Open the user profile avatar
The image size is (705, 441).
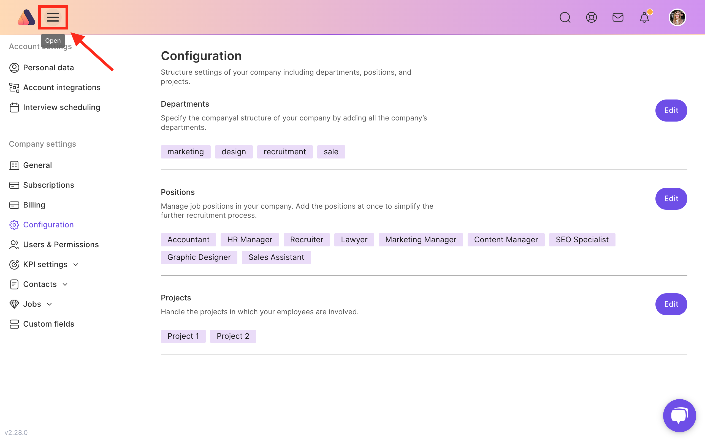click(x=677, y=17)
